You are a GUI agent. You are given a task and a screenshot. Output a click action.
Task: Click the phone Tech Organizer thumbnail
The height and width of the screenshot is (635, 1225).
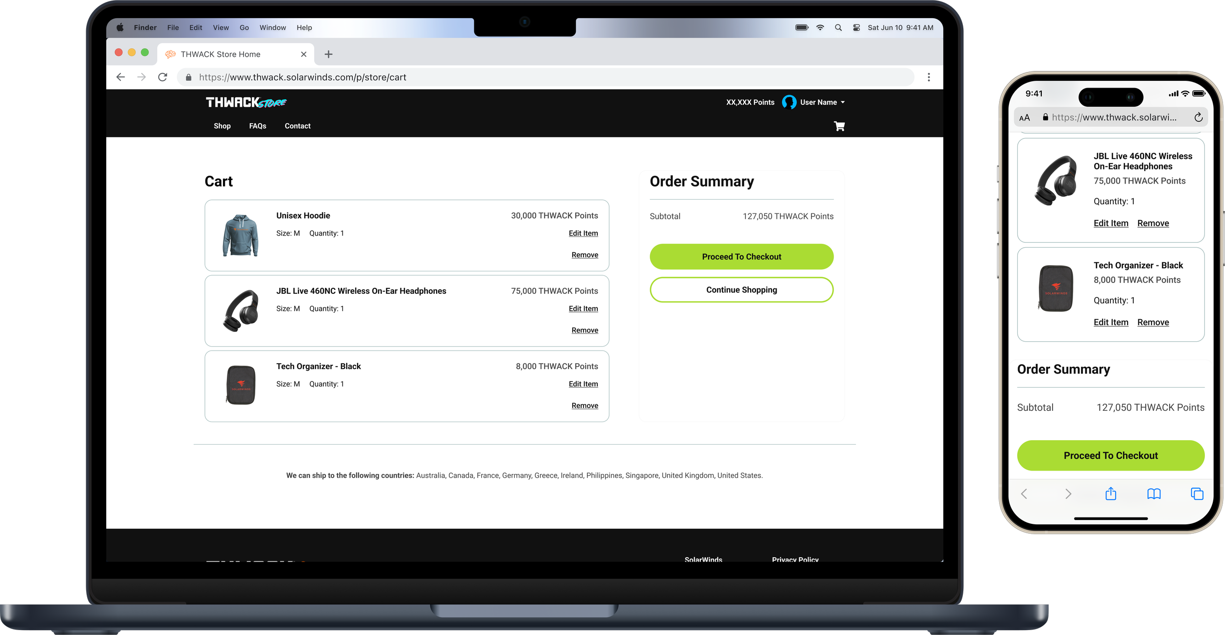tap(1056, 288)
